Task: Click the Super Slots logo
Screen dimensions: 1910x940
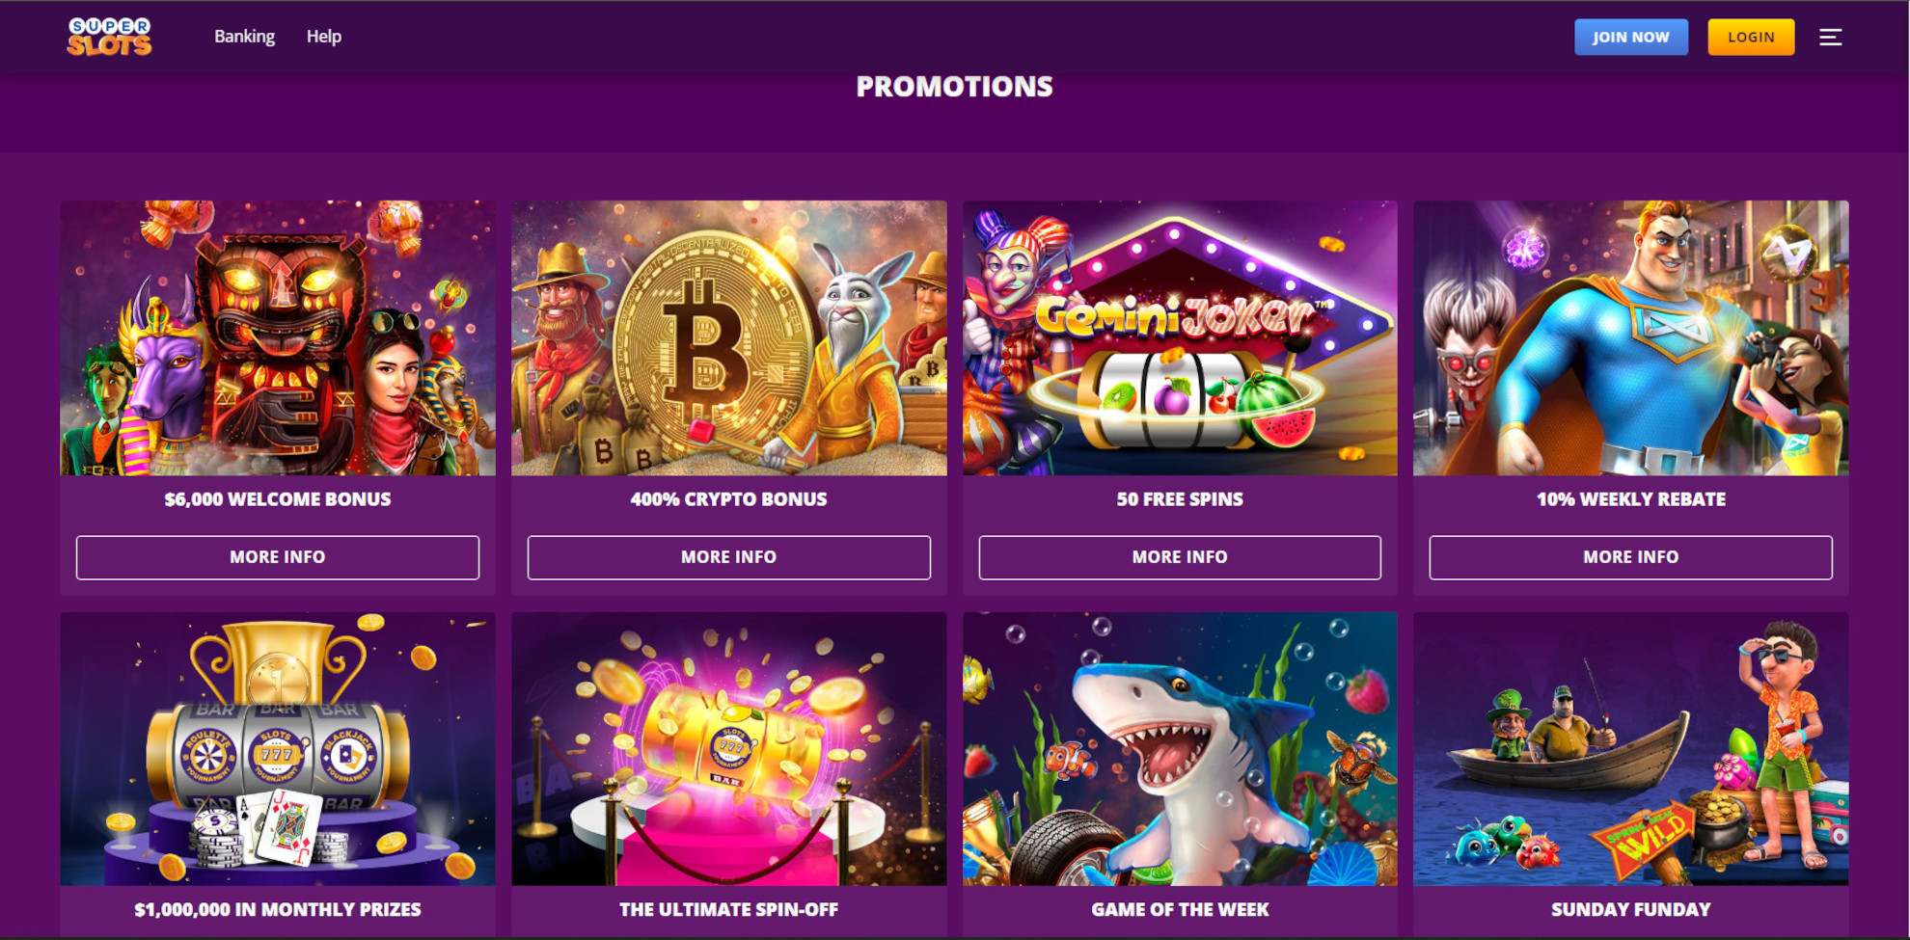Action: 110,37
